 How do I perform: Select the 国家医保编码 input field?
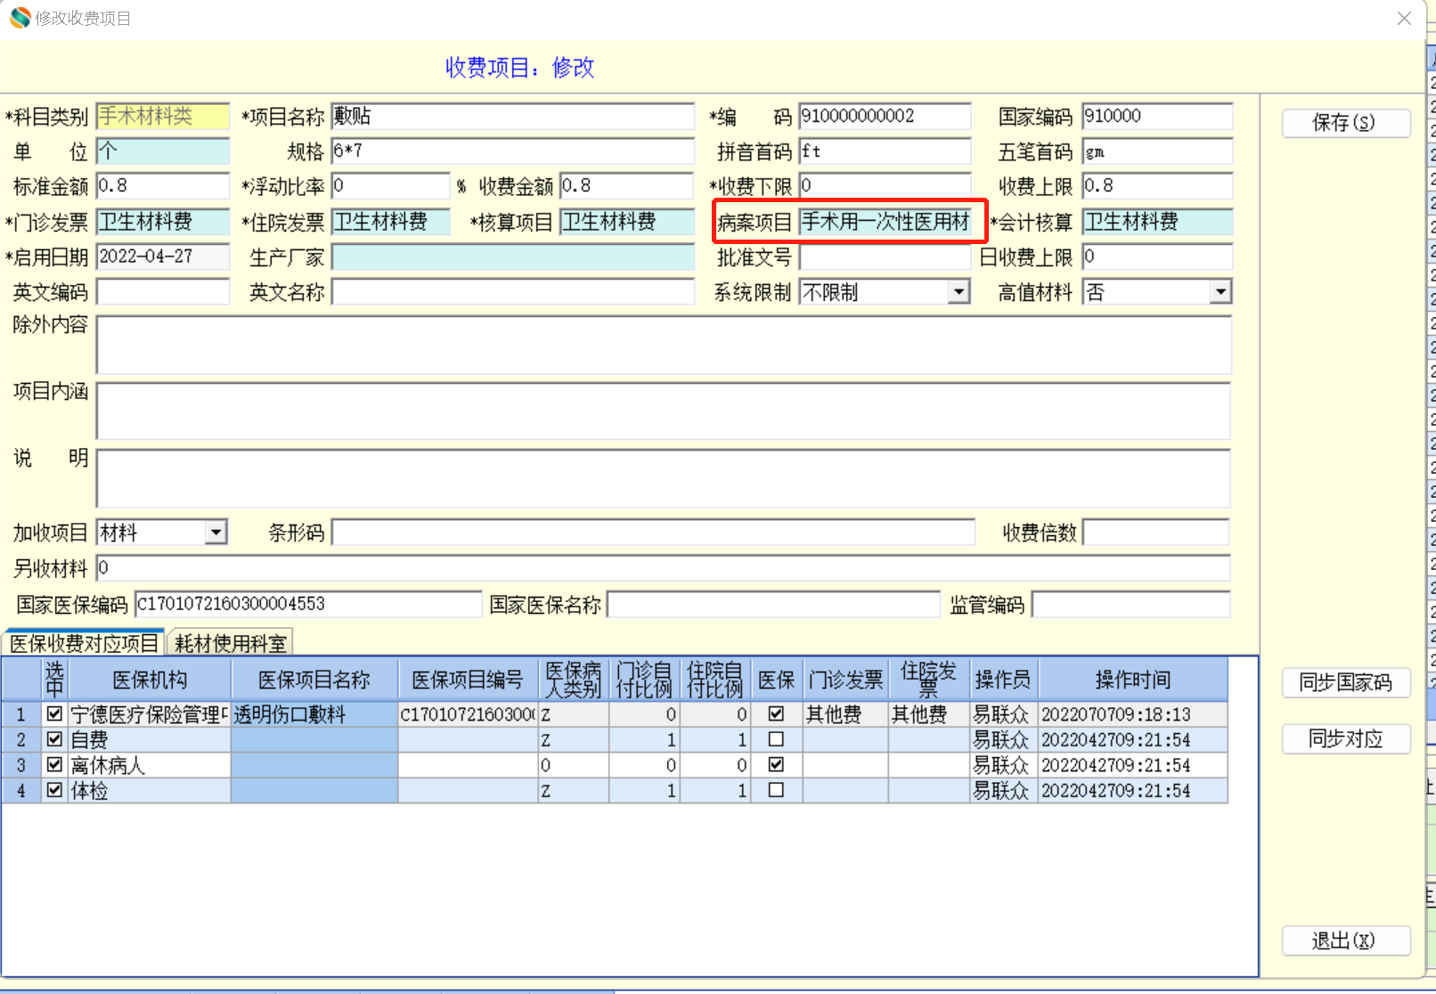[x=308, y=605]
